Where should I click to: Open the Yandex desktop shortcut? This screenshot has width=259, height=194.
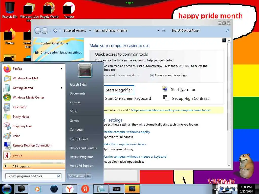pyautogui.click(x=69, y=10)
